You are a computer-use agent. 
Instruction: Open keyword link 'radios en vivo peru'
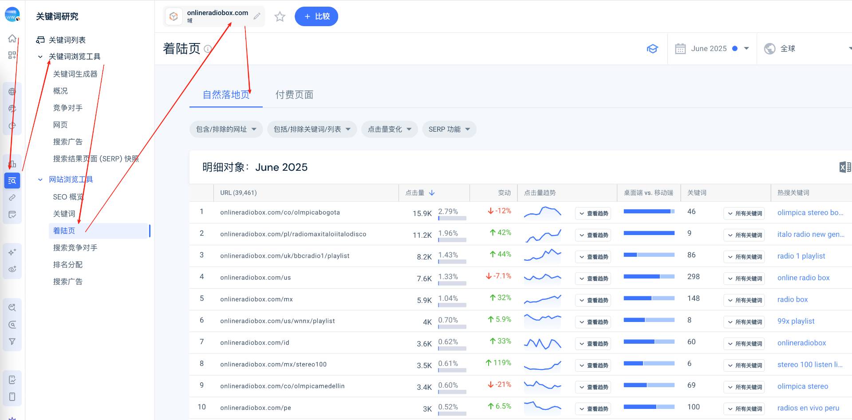coord(808,408)
